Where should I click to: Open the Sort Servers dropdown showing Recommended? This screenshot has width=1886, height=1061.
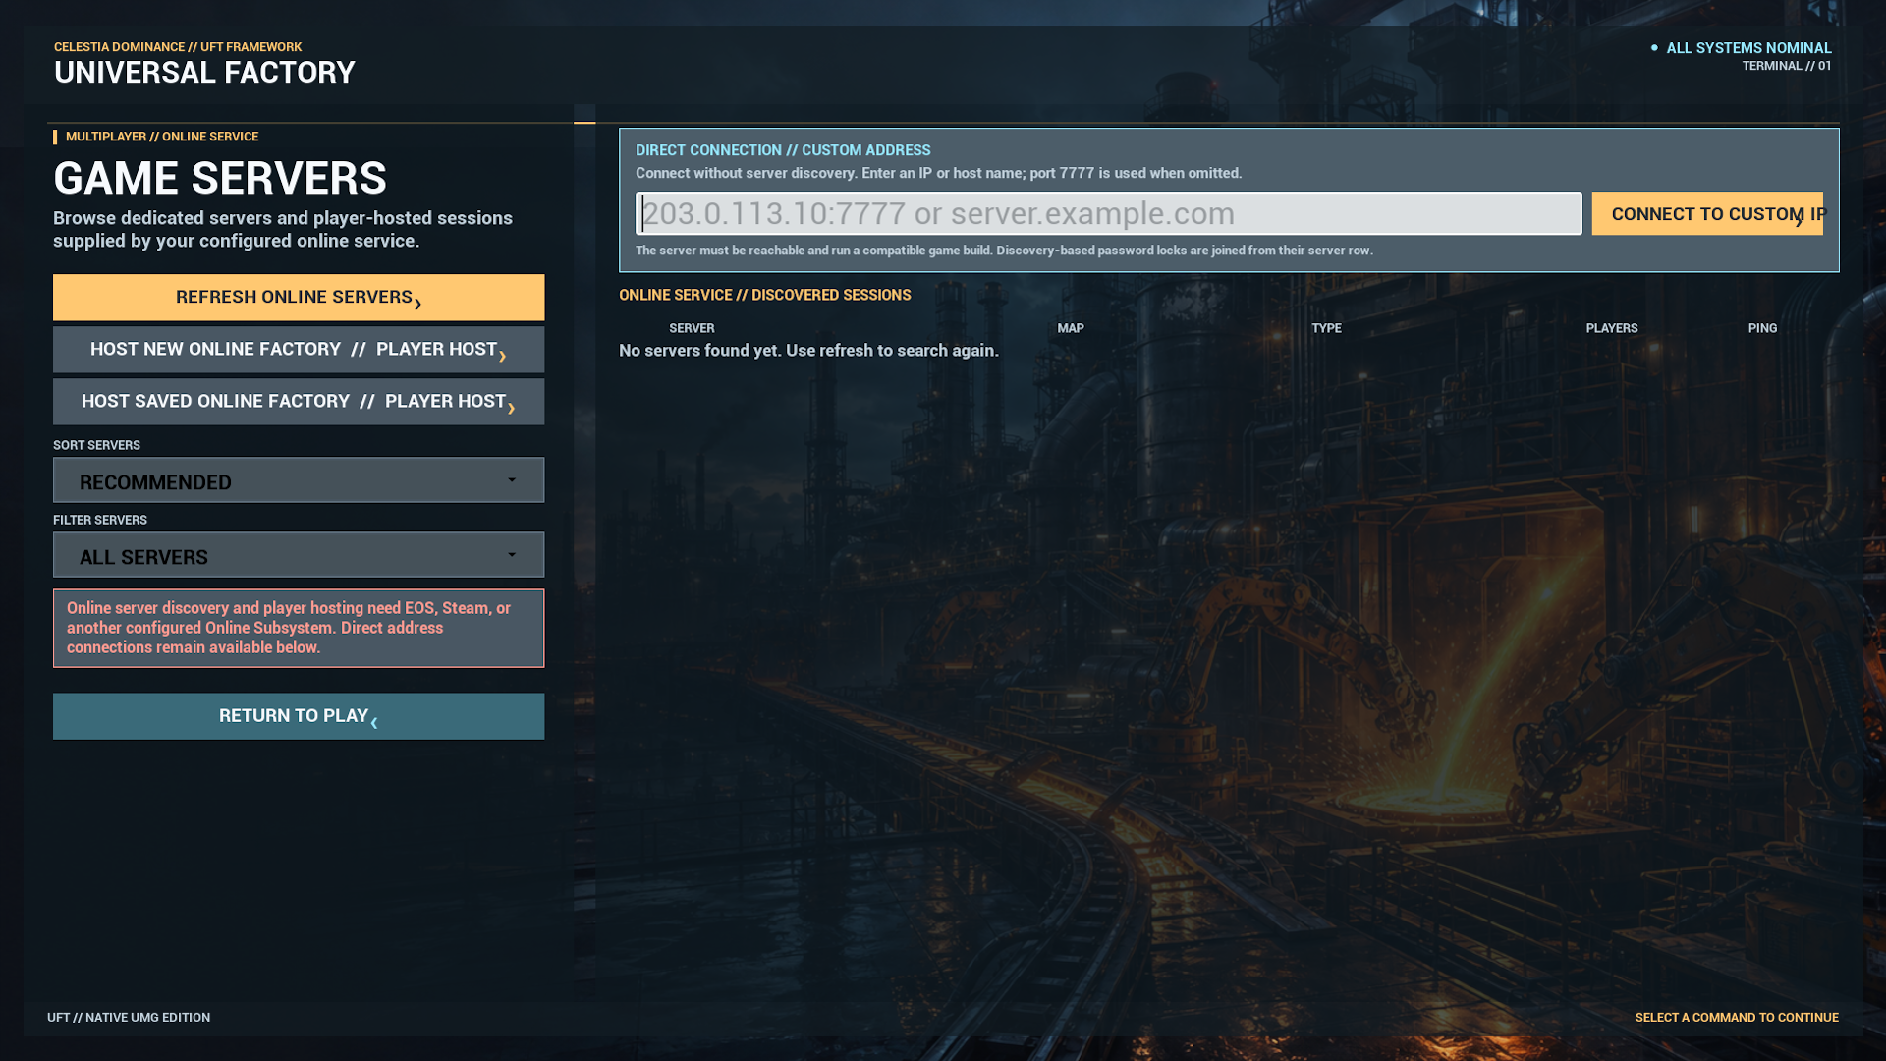[x=299, y=480]
